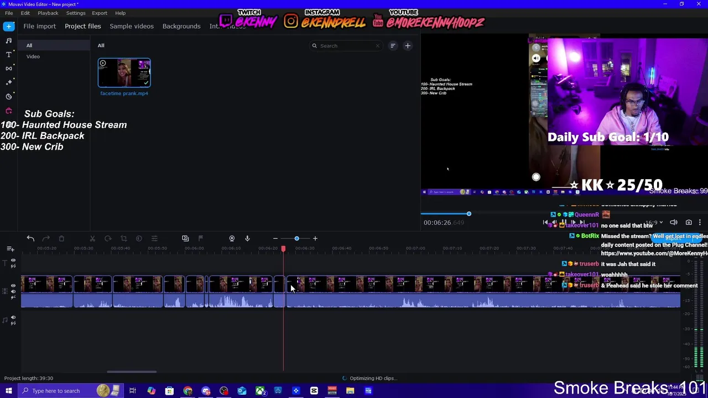Rotate the selected clip
The width and height of the screenshot is (708, 398).
(x=108, y=238)
